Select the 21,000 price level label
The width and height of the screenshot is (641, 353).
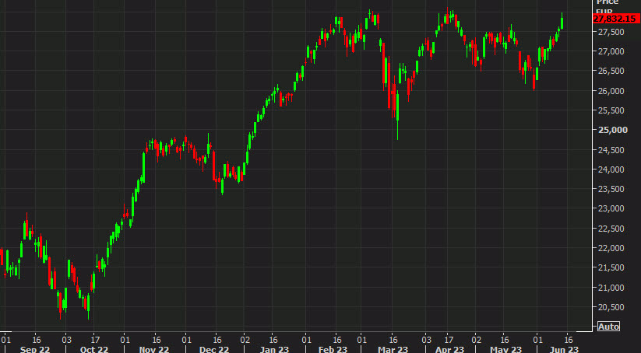(611, 288)
